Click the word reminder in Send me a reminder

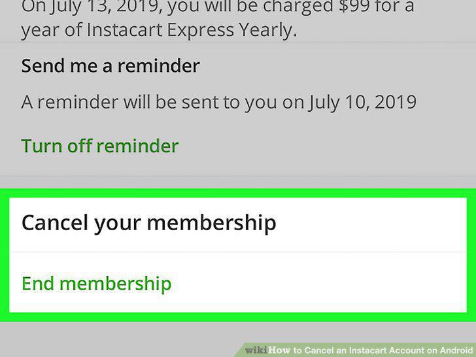point(158,65)
